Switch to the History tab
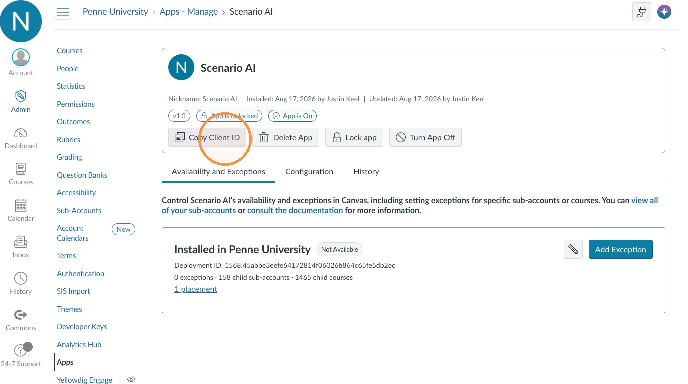The image size is (688, 384). point(366,171)
